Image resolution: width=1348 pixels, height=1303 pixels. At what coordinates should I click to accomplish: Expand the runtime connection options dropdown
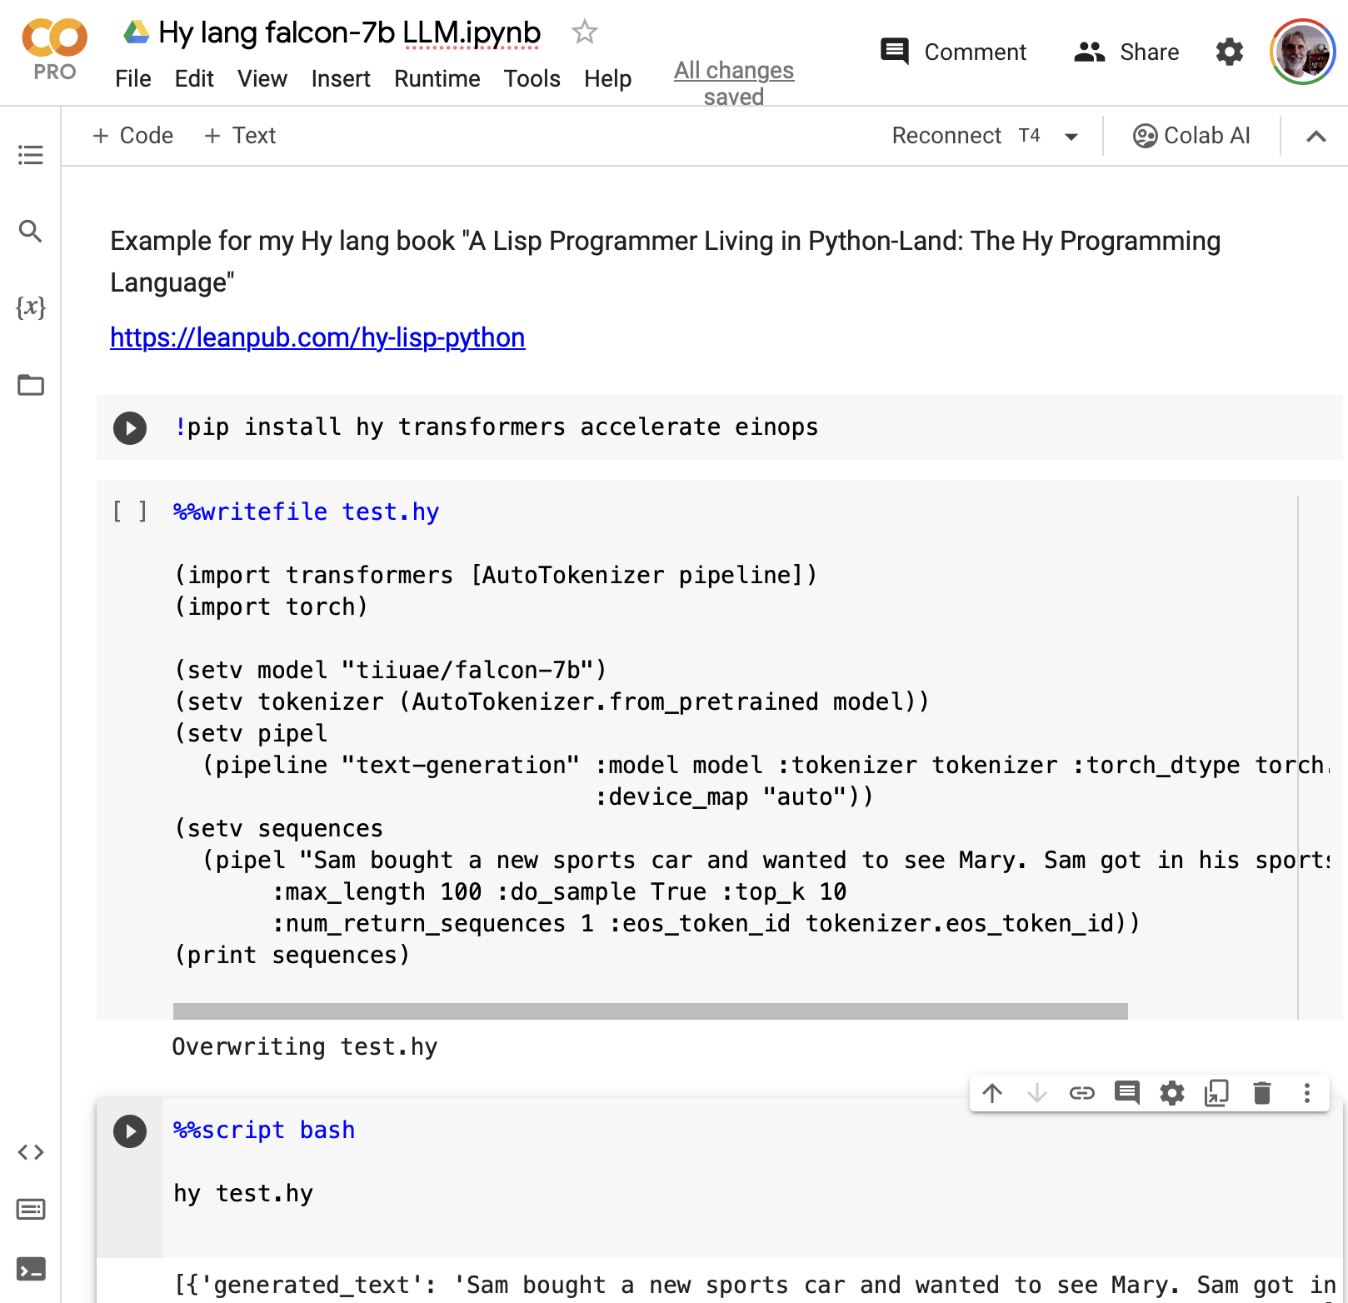pyautogui.click(x=1071, y=137)
